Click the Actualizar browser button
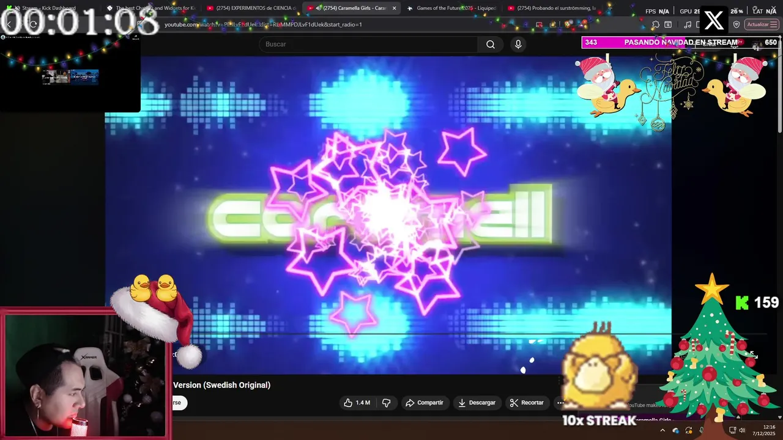Image resolution: width=783 pixels, height=440 pixels. tap(761, 24)
